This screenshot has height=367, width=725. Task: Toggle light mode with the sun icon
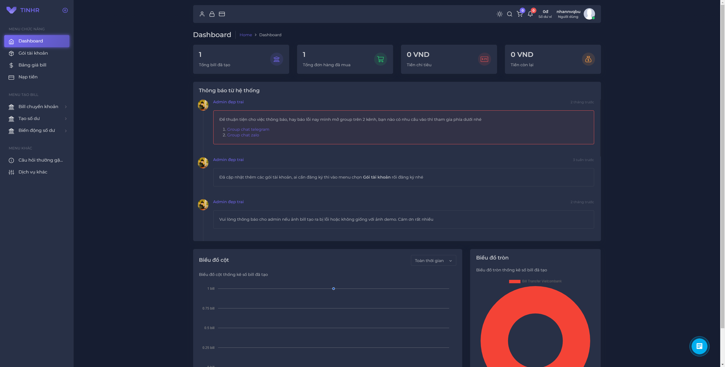coord(499,14)
